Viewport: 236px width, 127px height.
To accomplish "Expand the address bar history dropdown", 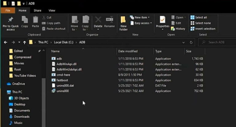I will [x=183, y=42].
